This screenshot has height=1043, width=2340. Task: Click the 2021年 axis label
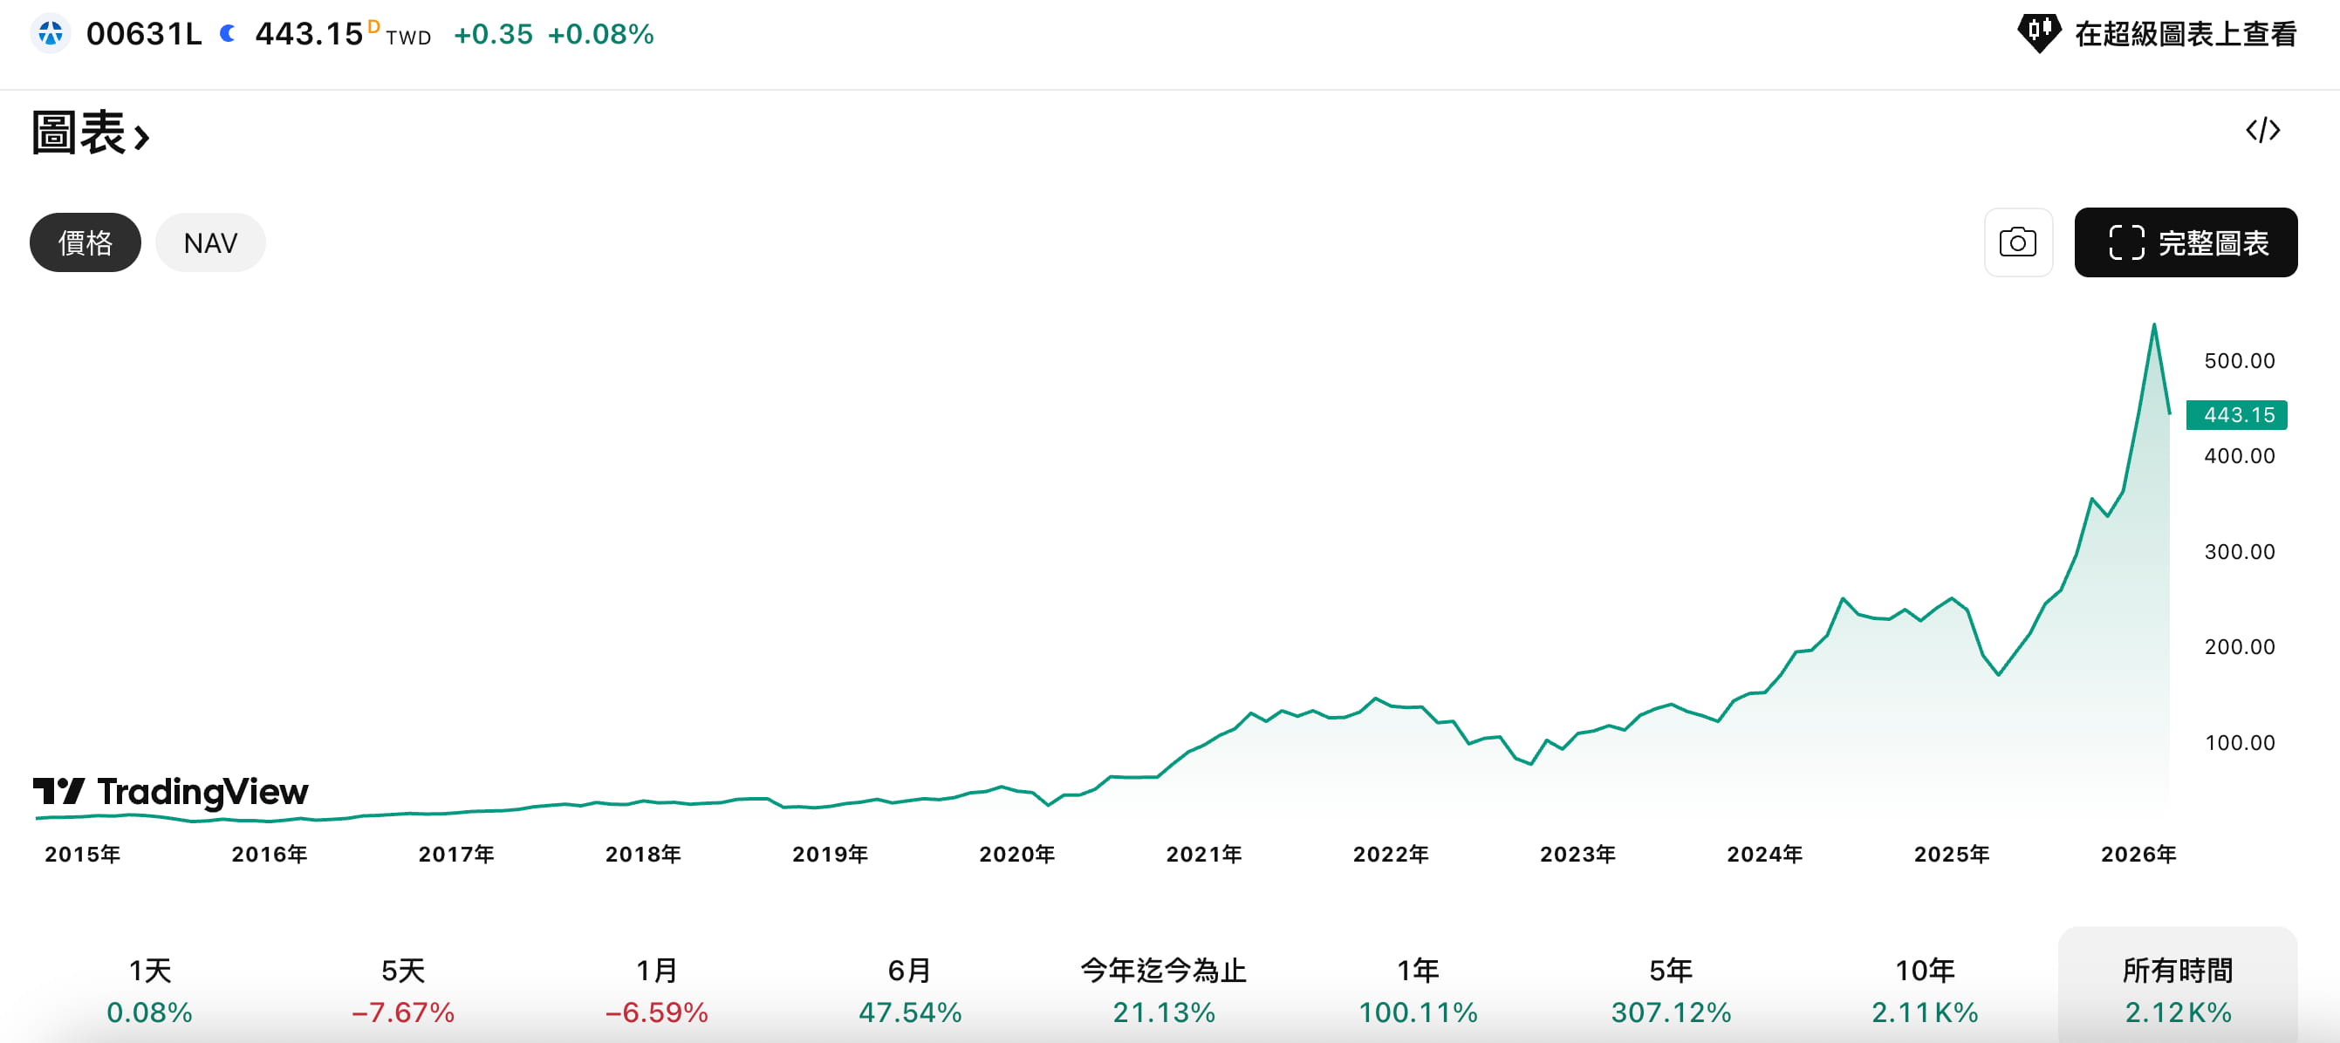coord(1204,854)
